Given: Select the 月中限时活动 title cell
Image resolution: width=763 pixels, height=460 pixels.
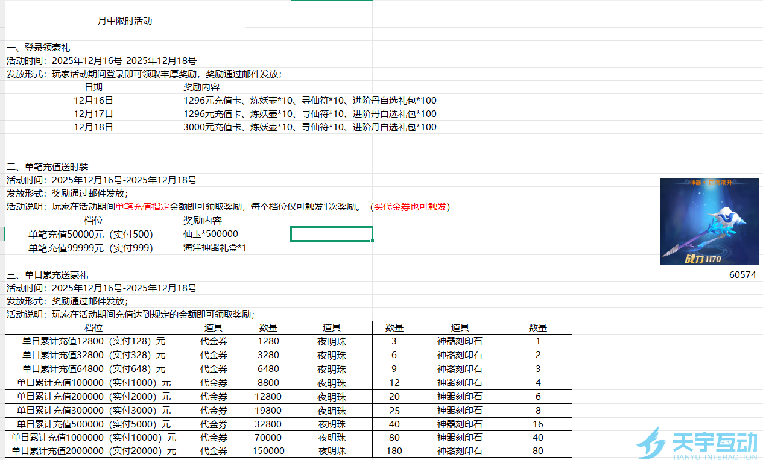Looking at the screenshot, I should coord(125,21).
